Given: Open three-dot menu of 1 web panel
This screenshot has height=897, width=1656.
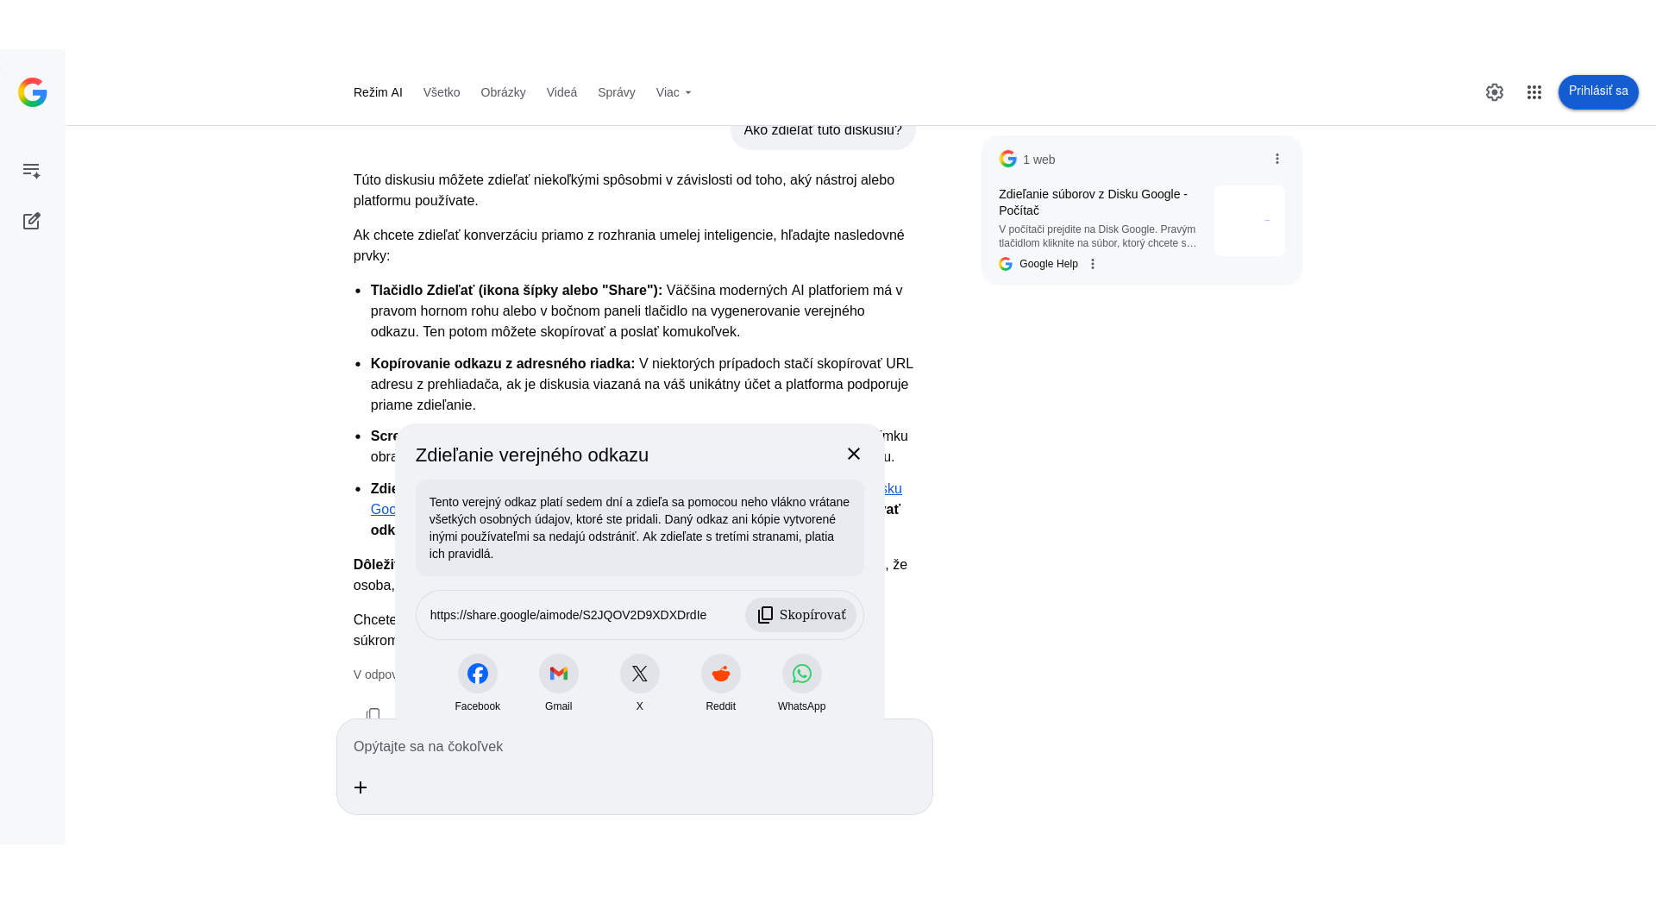Looking at the screenshot, I should click(1277, 159).
